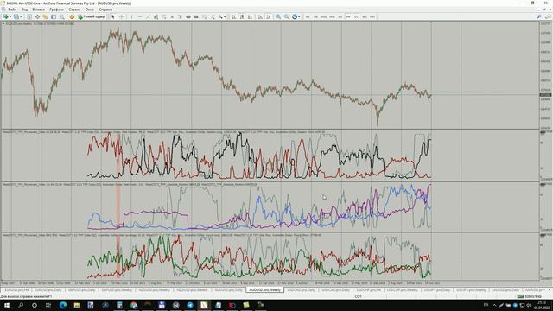Switch to the EURUSD.pro,Daily chart tab
553x311 pixels.
click(48, 290)
